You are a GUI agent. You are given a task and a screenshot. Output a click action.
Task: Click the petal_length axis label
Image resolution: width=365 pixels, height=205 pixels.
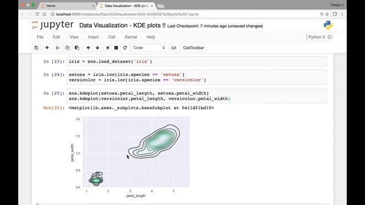[x=136, y=196]
